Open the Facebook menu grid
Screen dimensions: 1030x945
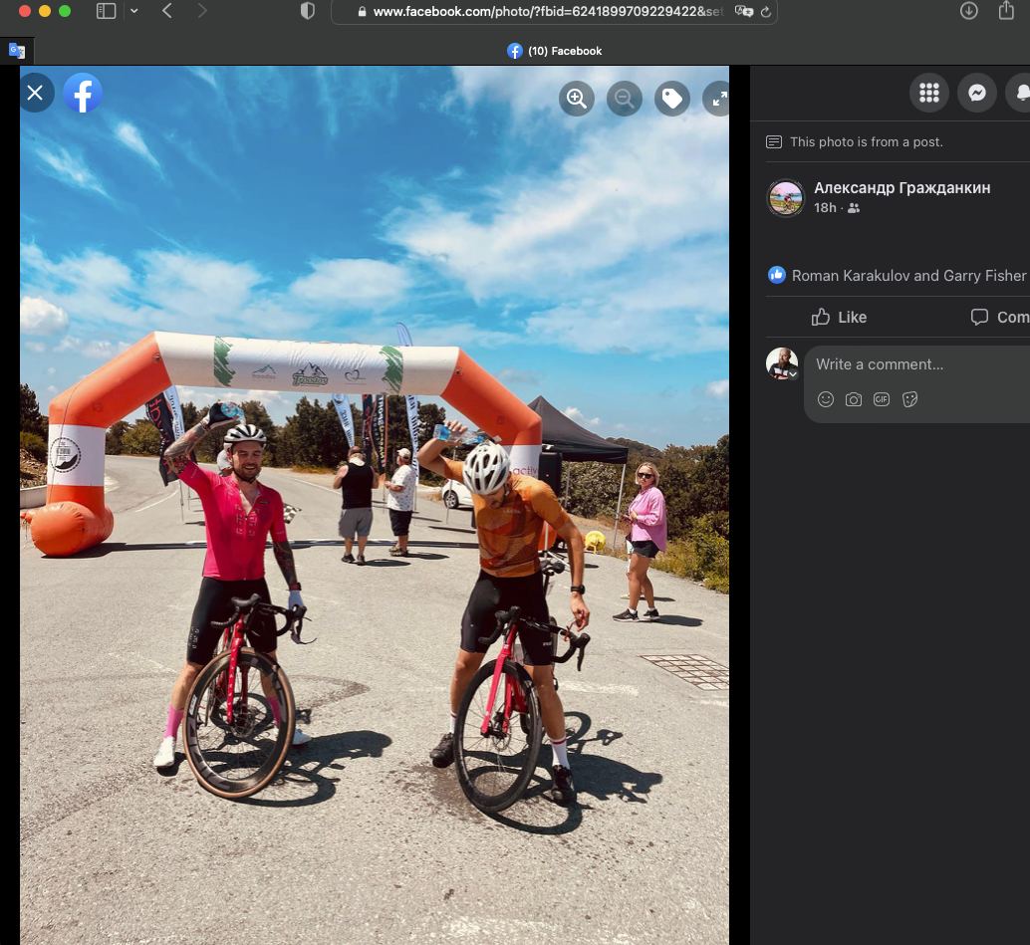tap(928, 93)
